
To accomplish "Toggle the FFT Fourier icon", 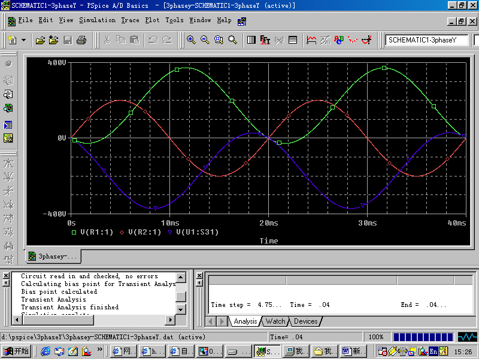I will coord(265,39).
